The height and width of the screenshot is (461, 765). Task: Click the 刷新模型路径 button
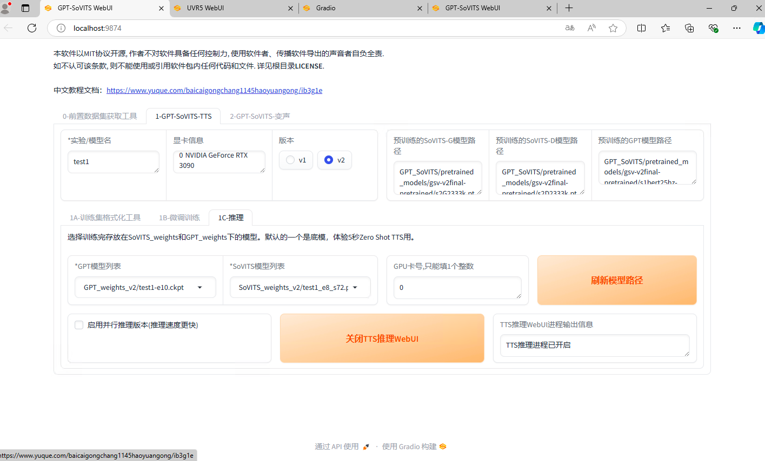tap(616, 280)
